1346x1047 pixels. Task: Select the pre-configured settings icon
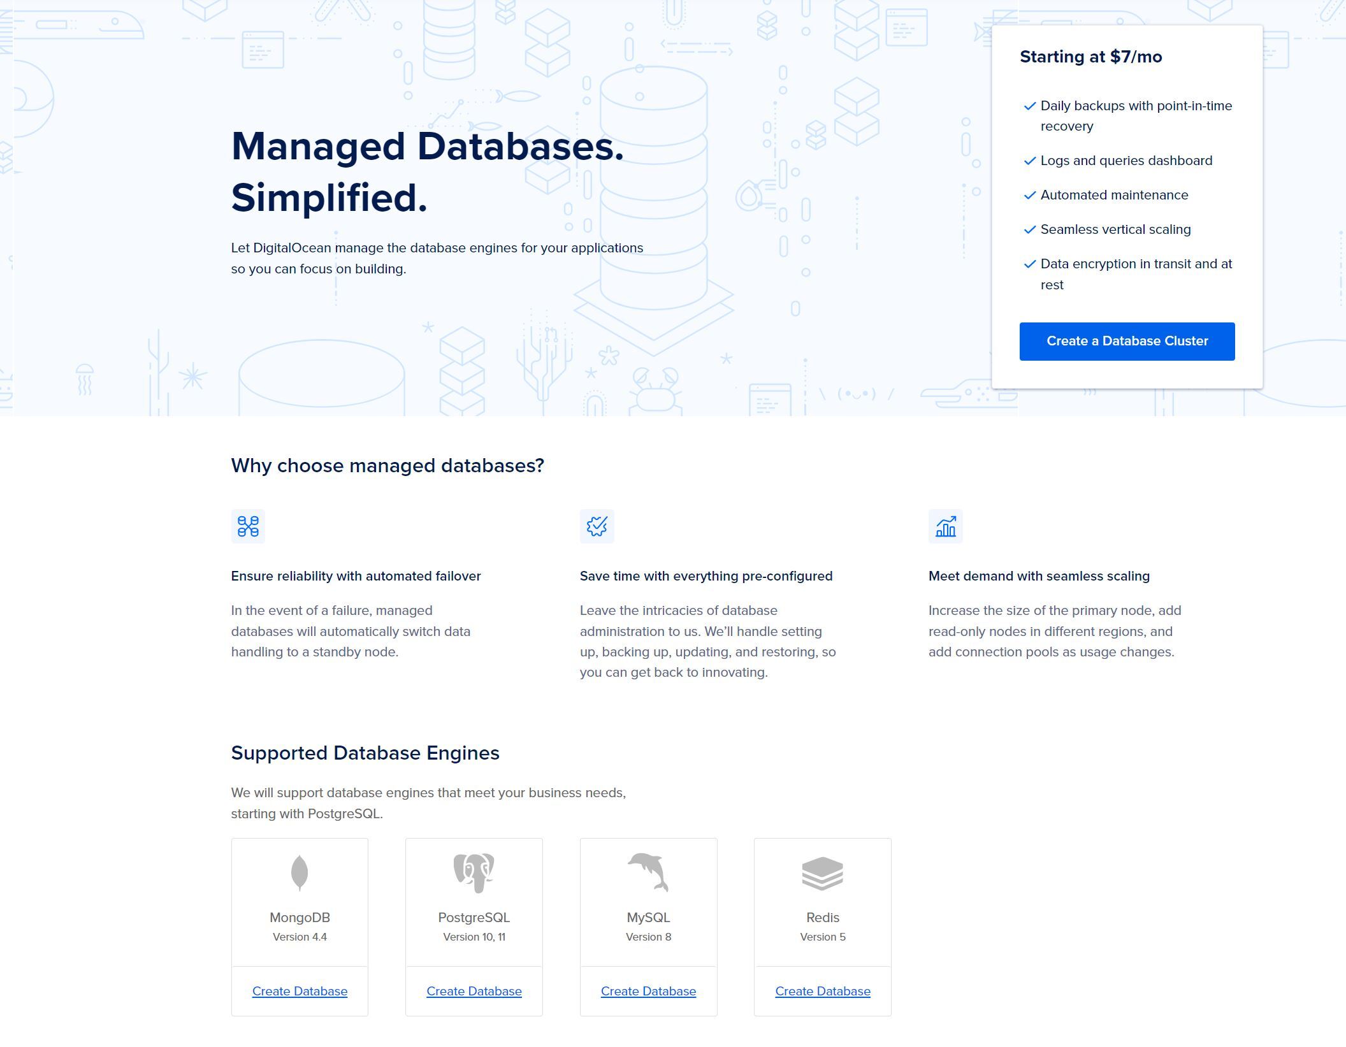(597, 526)
